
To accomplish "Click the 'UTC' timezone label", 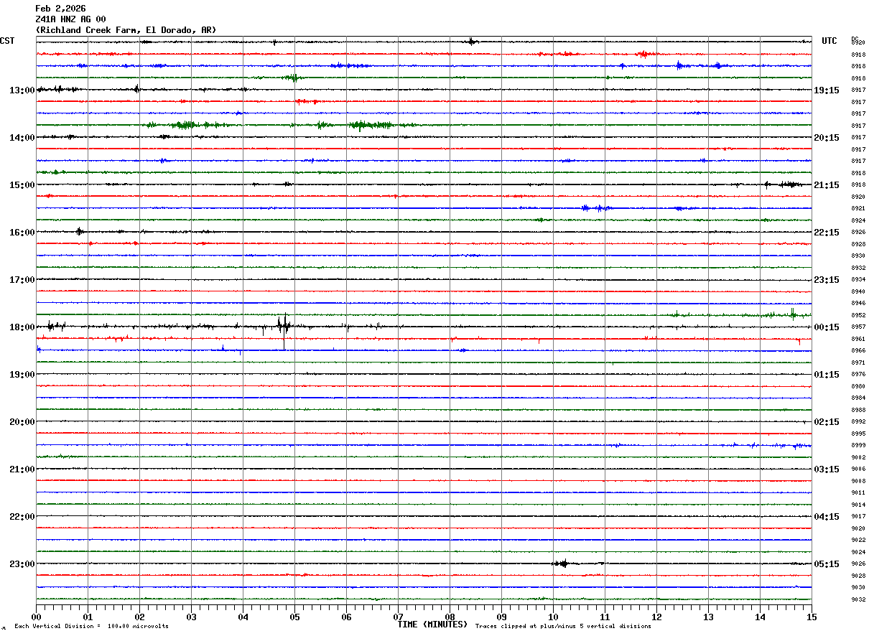I will [x=829, y=41].
